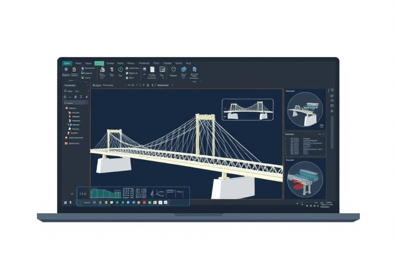Click the small round icon inside top-right preview
Screen dimensions: 395x263
(x=321, y=126)
